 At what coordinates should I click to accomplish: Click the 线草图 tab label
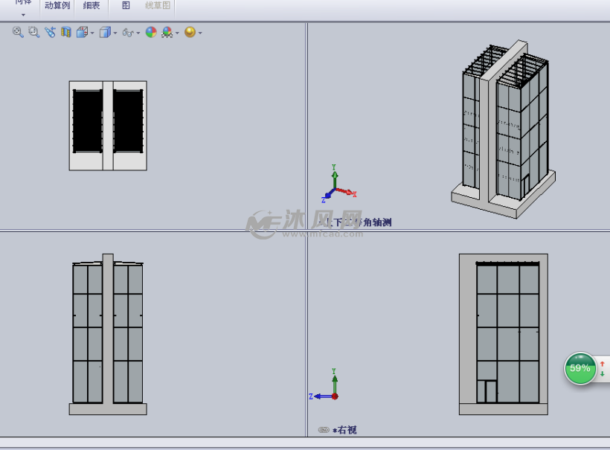click(158, 6)
